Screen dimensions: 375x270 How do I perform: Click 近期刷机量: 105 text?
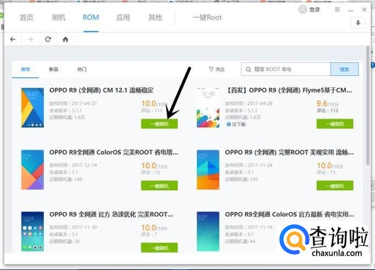tap(241, 179)
